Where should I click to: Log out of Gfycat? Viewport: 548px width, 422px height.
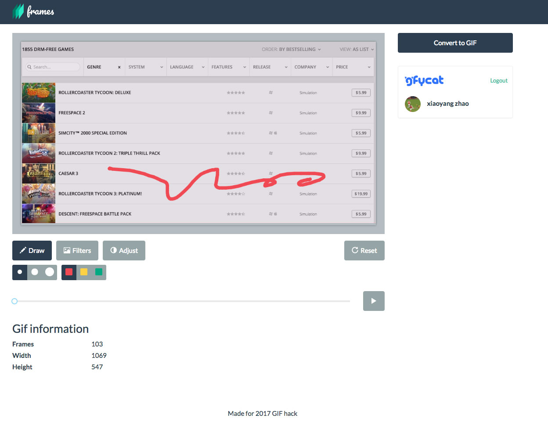pos(499,80)
